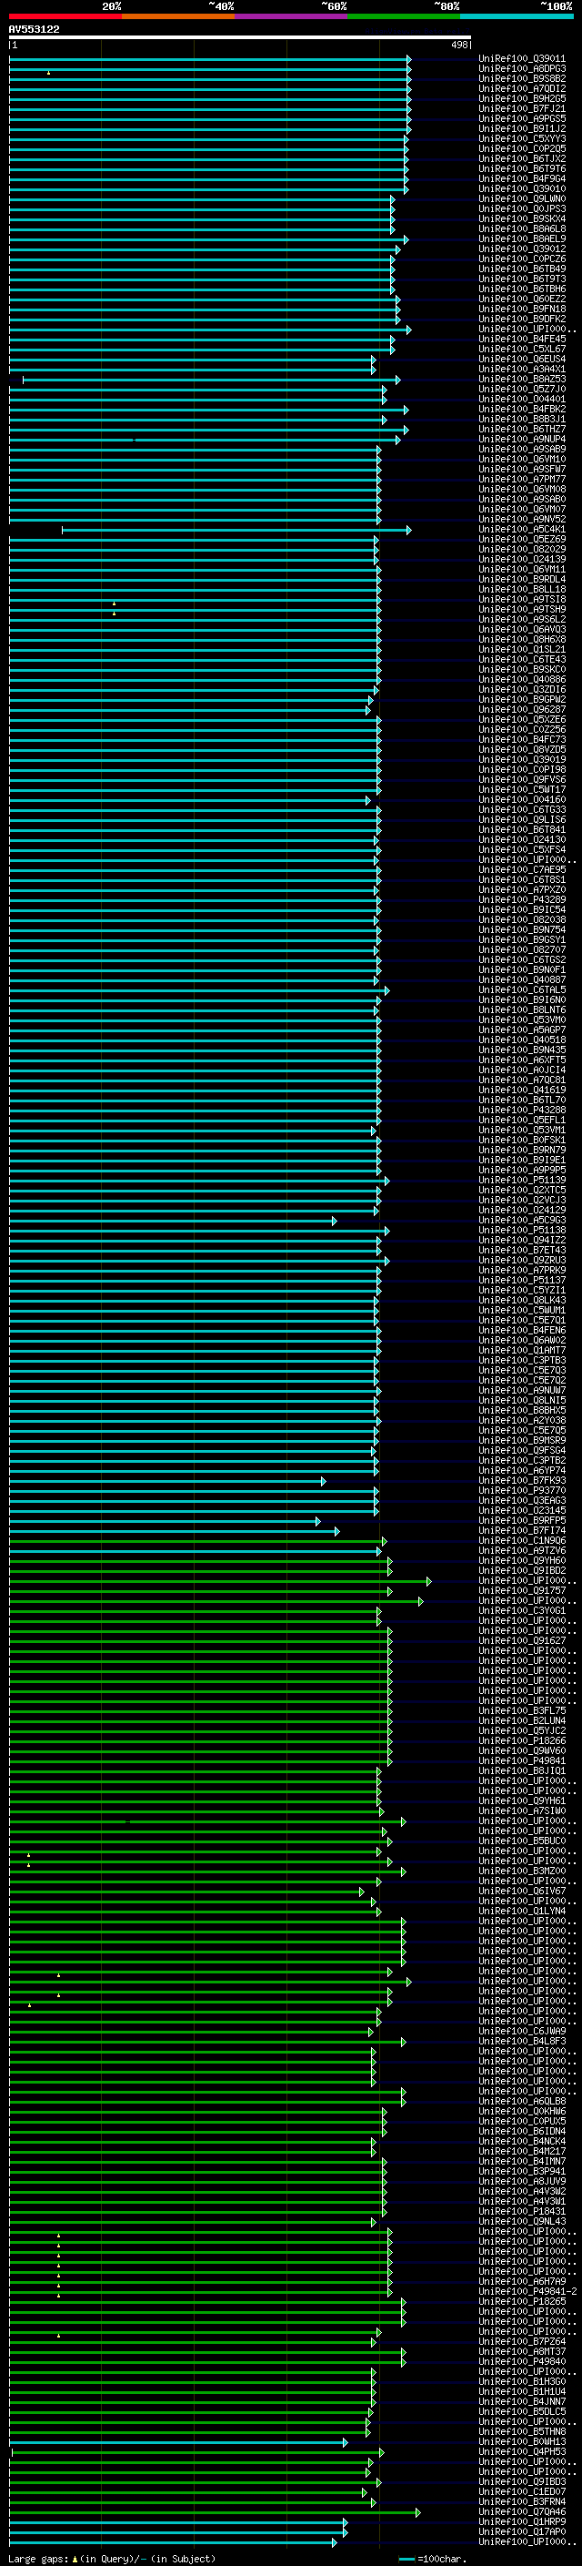
Task: Select UniRef100_Q39012 label
Action: click(x=522, y=249)
